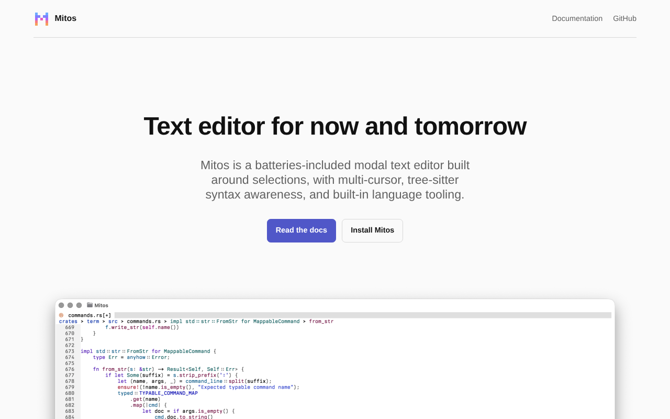The height and width of the screenshot is (419, 670).
Task: Click the .get(name) code line
Action: click(145, 399)
